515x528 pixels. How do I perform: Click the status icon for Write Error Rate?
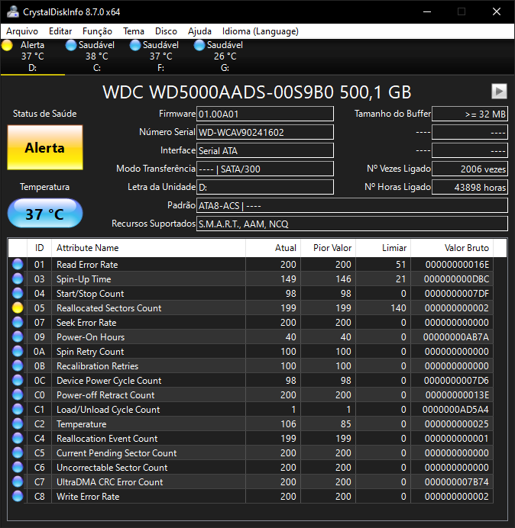point(18,496)
